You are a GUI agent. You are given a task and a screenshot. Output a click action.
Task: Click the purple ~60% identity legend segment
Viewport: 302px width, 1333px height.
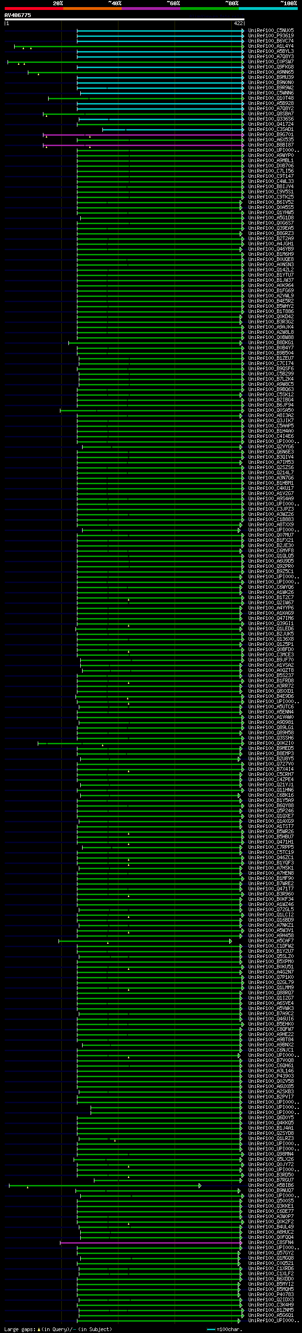(x=151, y=9)
